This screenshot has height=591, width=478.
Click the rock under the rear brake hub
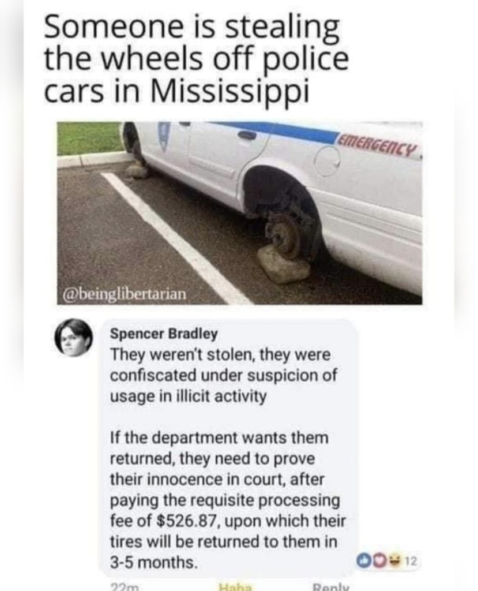[283, 264]
